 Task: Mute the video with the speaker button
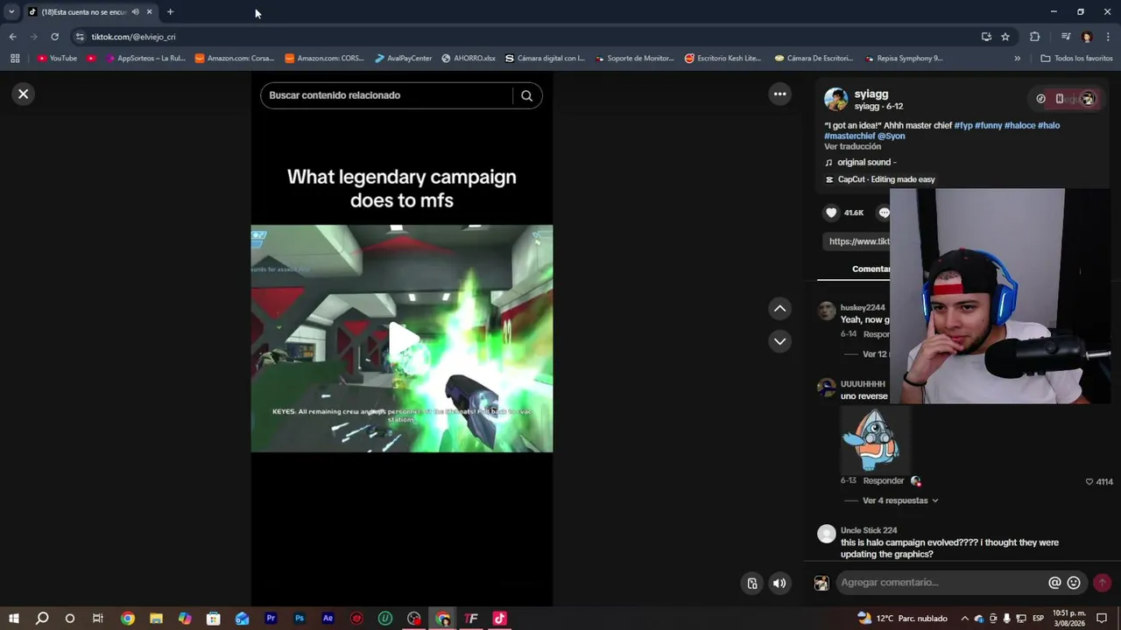click(779, 584)
